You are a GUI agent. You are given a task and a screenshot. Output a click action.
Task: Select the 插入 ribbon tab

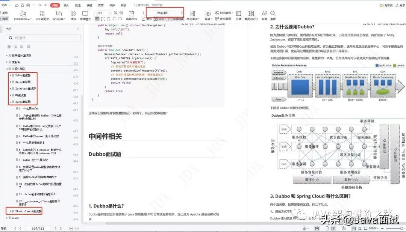(66, 5)
